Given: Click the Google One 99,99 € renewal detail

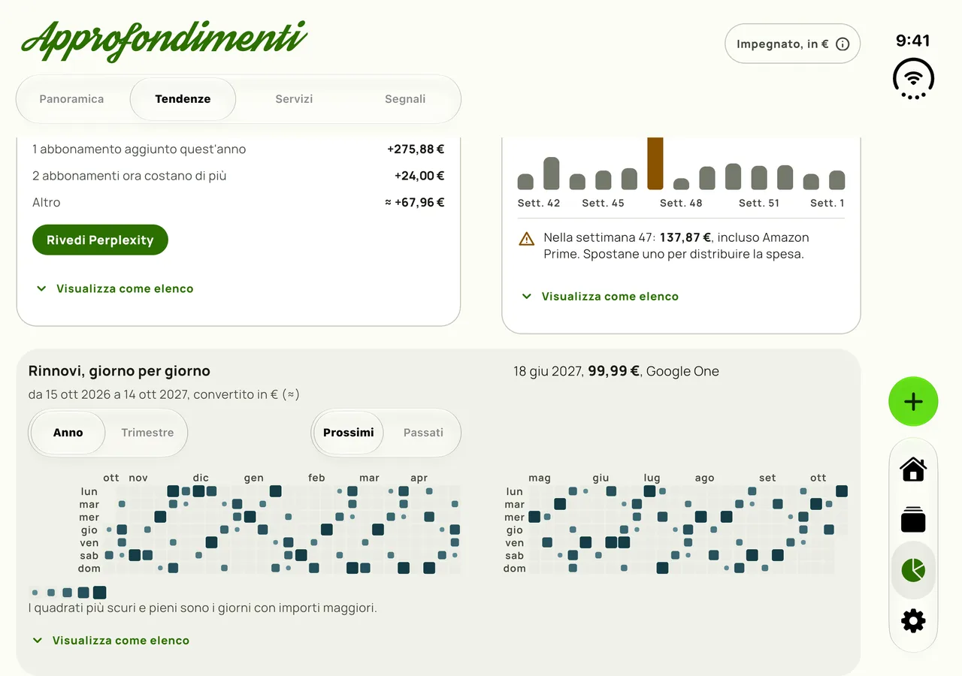Looking at the screenshot, I should 616,371.
